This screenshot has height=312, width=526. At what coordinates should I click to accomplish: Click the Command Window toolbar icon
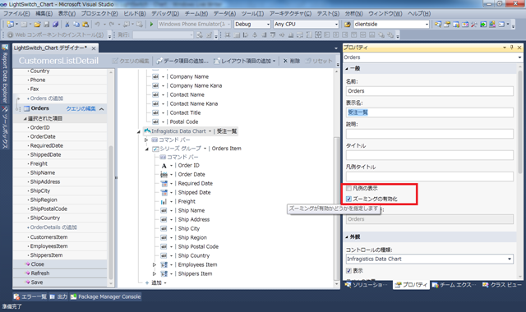501,25
